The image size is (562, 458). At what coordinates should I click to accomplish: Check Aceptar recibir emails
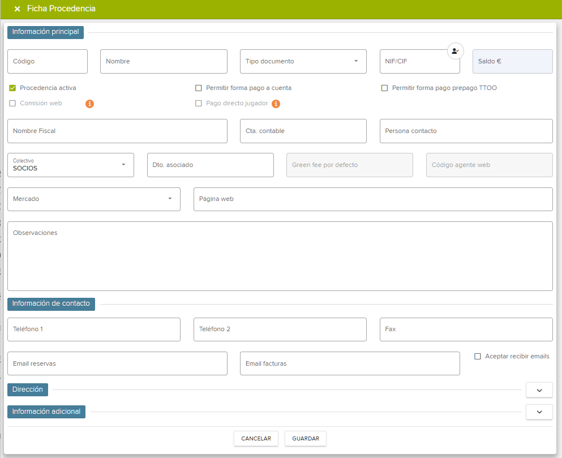(478, 356)
